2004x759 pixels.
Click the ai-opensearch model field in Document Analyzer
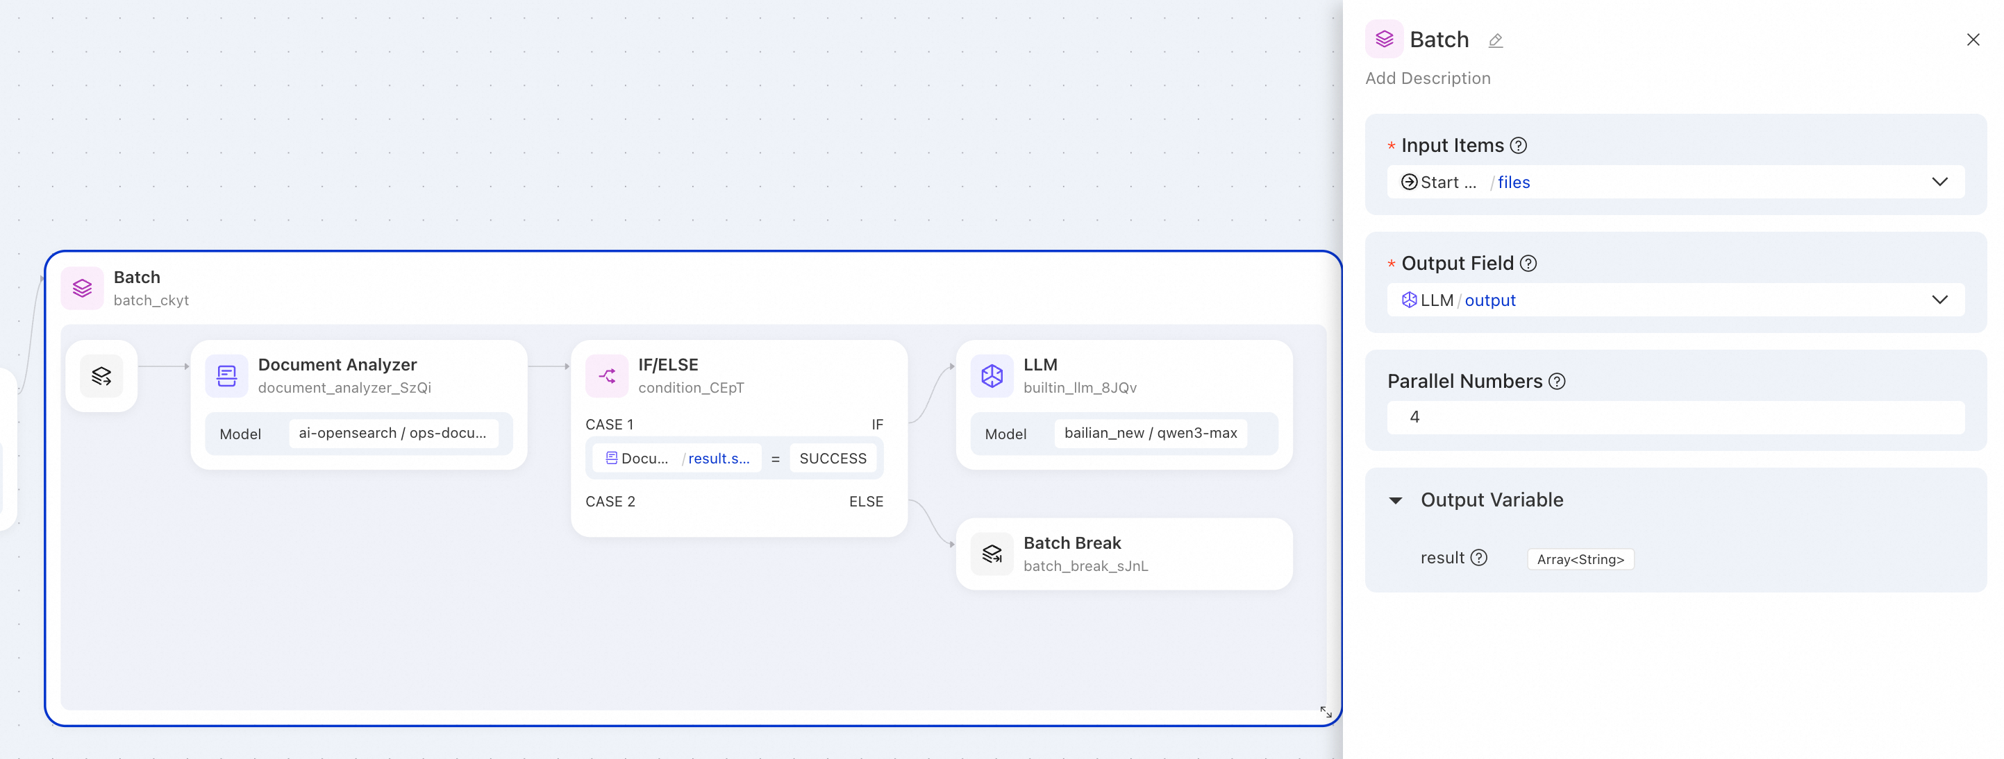(393, 433)
